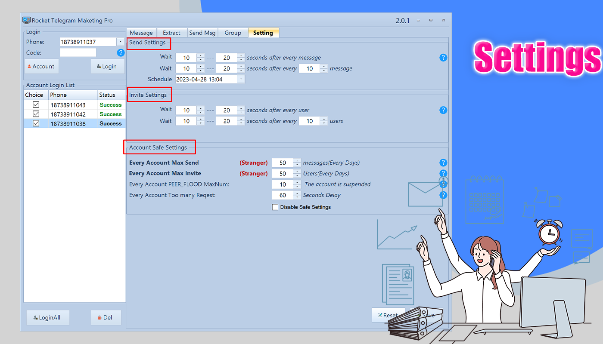603x344 pixels.
Task: Open the Group tab
Action: pyautogui.click(x=233, y=32)
